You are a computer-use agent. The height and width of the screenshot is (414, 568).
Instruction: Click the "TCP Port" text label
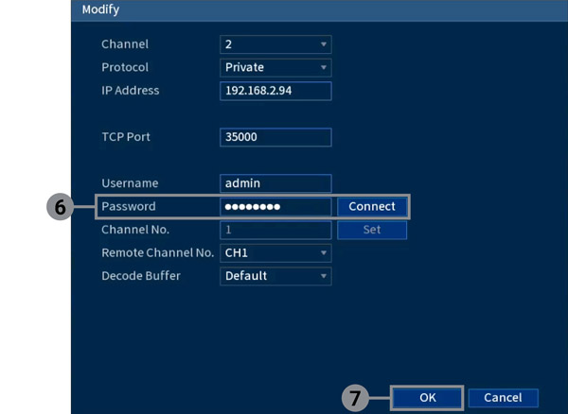click(x=126, y=137)
